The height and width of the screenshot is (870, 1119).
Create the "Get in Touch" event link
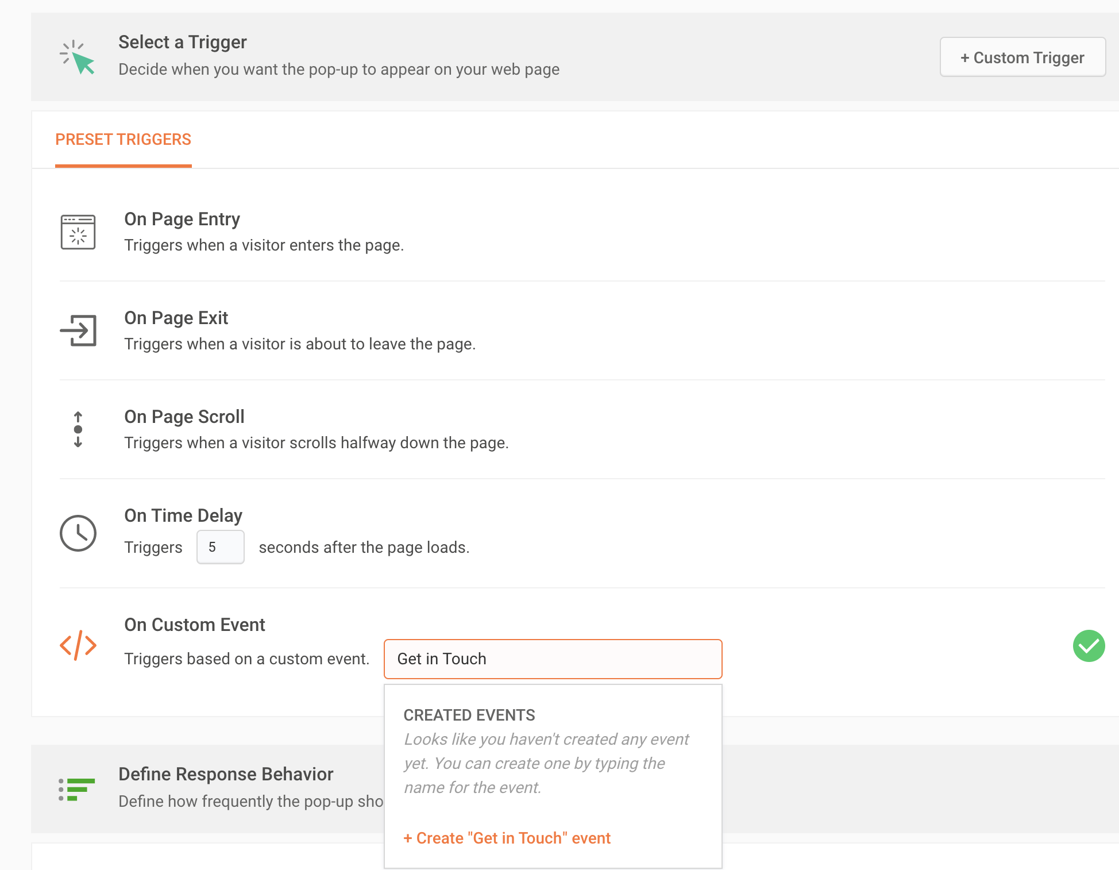507,838
